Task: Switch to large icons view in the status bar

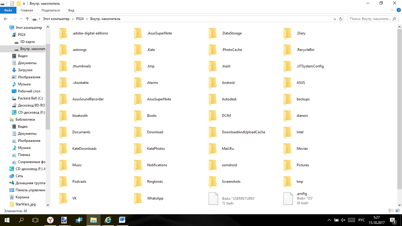Action: [397, 211]
